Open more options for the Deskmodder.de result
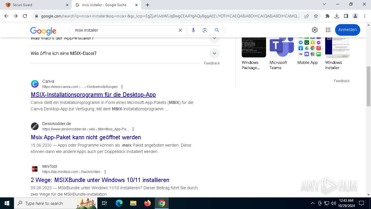 point(133,129)
